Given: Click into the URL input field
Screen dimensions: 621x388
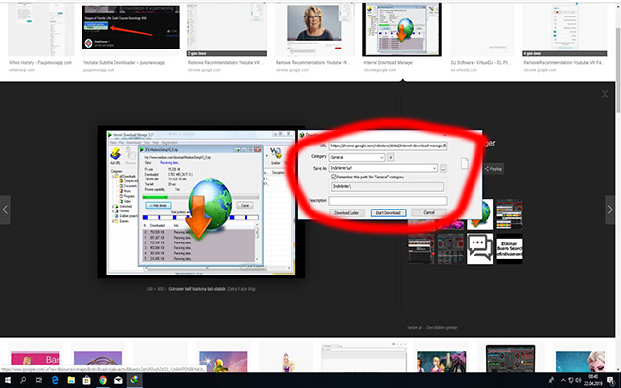Looking at the screenshot, I should click(388, 144).
